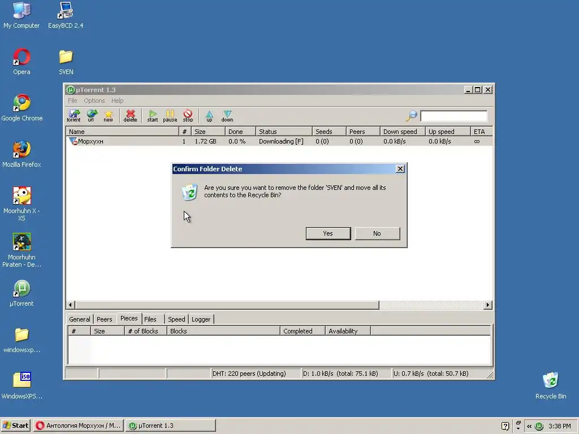Click the add url toolbar icon
579x434 pixels.
(91, 115)
